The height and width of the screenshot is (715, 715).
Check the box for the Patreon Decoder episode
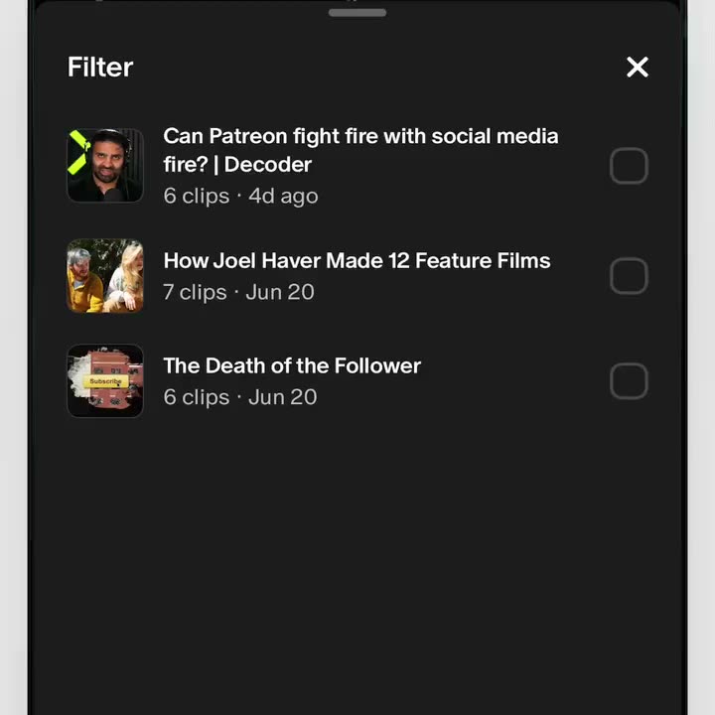click(629, 166)
